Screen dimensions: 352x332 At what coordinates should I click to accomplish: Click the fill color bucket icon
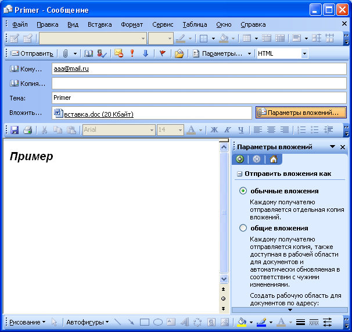[x=242, y=322]
